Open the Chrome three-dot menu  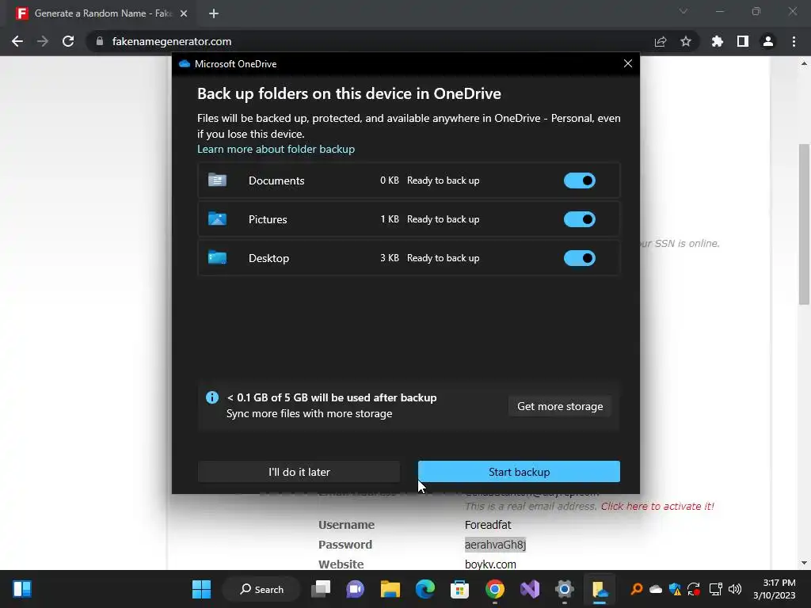click(794, 41)
